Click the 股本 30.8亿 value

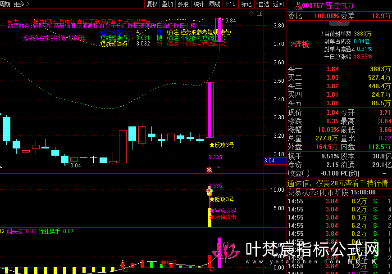pos(382,157)
